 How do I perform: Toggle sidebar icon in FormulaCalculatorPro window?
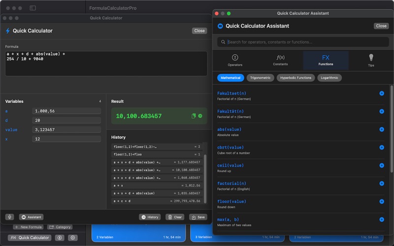(x=33, y=8)
